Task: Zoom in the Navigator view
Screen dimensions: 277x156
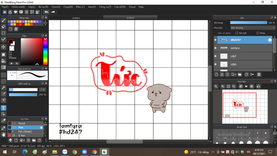Action: (x=223, y=86)
